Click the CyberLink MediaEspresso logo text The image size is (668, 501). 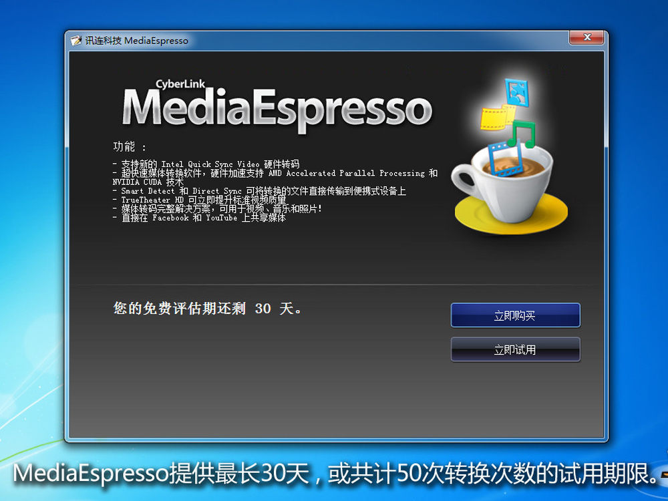coord(277,106)
